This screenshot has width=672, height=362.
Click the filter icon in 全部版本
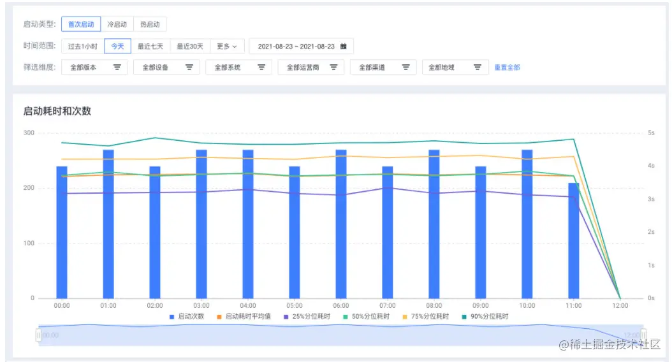[x=117, y=68]
